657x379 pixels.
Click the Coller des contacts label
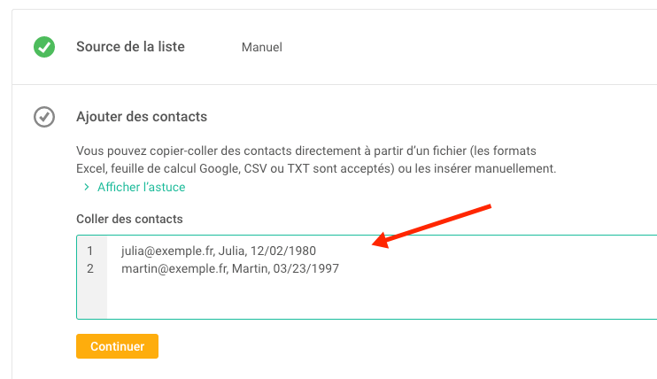[x=129, y=219]
